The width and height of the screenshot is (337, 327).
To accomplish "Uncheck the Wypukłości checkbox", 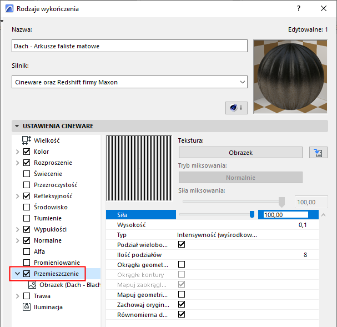I will tap(27, 229).
